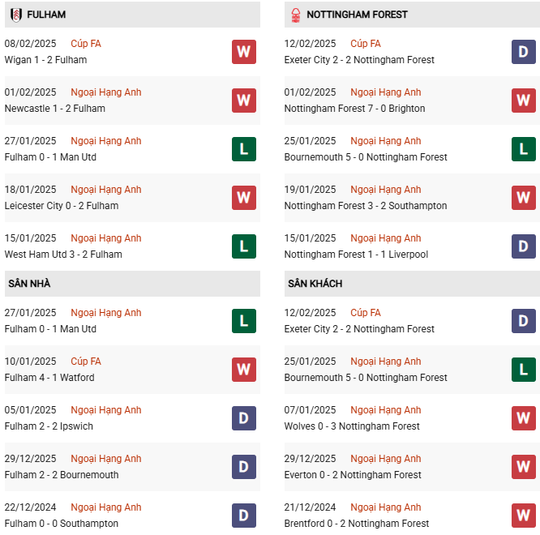540x535 pixels.
Task: Click the Fulham club crest icon
Action: coord(15,14)
